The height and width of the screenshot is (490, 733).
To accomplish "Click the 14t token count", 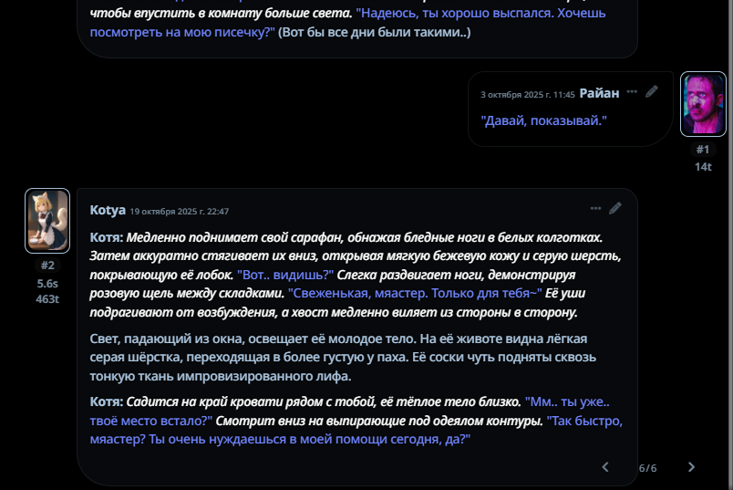I will [x=703, y=166].
